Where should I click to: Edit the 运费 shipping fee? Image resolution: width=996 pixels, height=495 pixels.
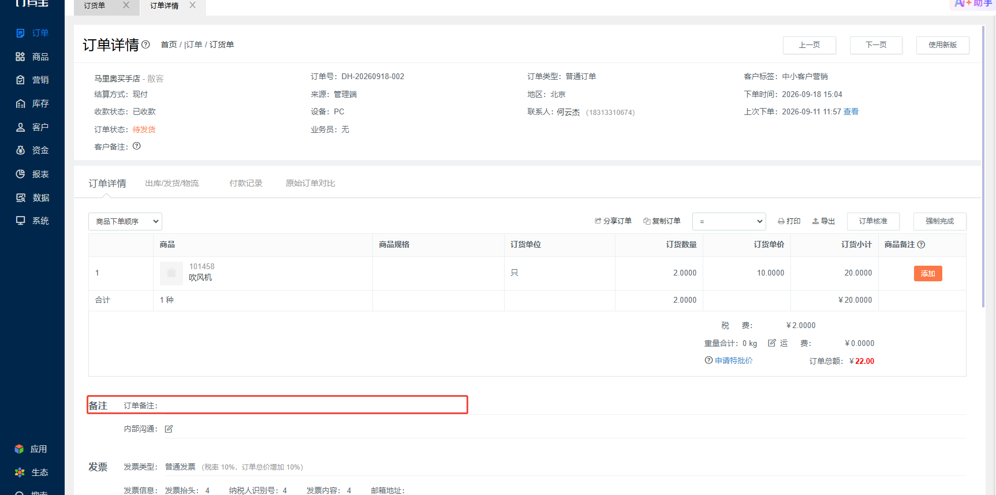point(772,343)
